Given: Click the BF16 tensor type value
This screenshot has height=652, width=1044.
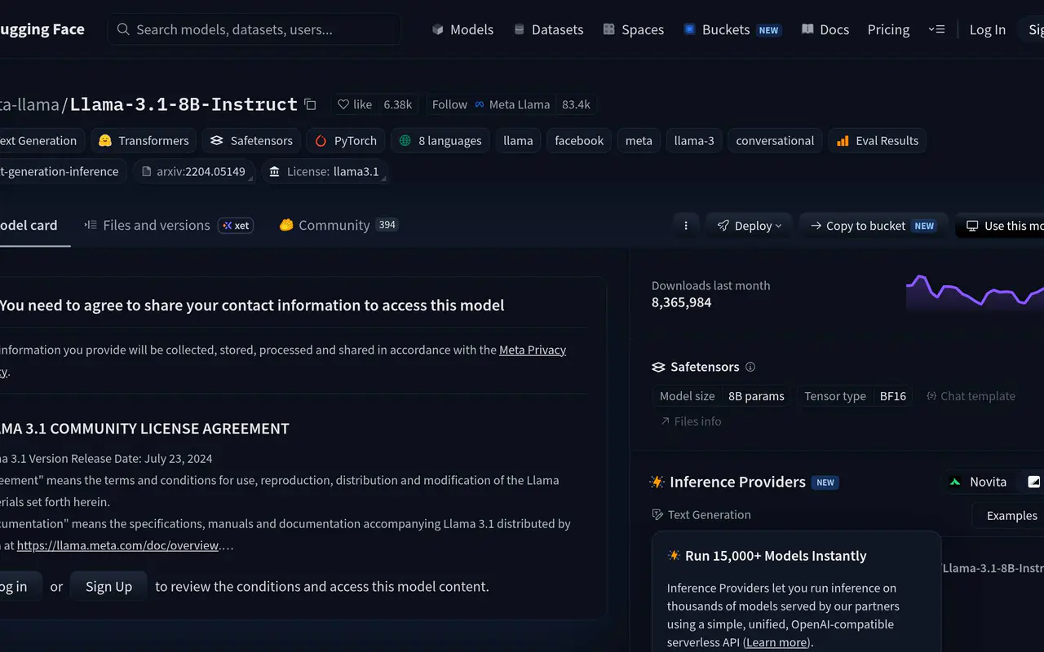Looking at the screenshot, I should tap(893, 396).
